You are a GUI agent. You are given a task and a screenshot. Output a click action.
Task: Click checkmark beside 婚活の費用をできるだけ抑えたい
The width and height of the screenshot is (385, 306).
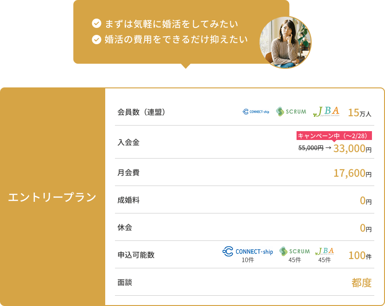97,39
